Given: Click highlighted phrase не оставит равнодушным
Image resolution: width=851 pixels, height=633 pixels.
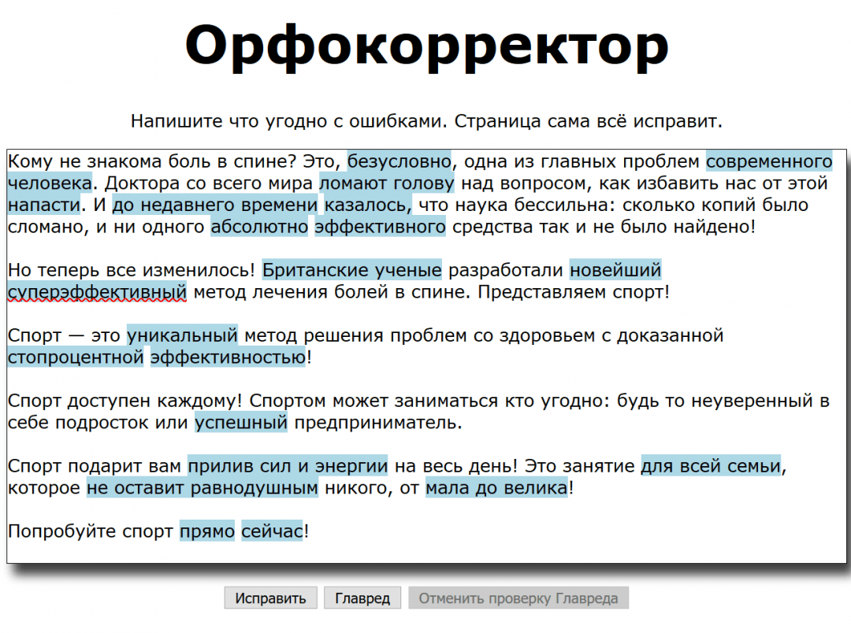Looking at the screenshot, I should tap(203, 488).
